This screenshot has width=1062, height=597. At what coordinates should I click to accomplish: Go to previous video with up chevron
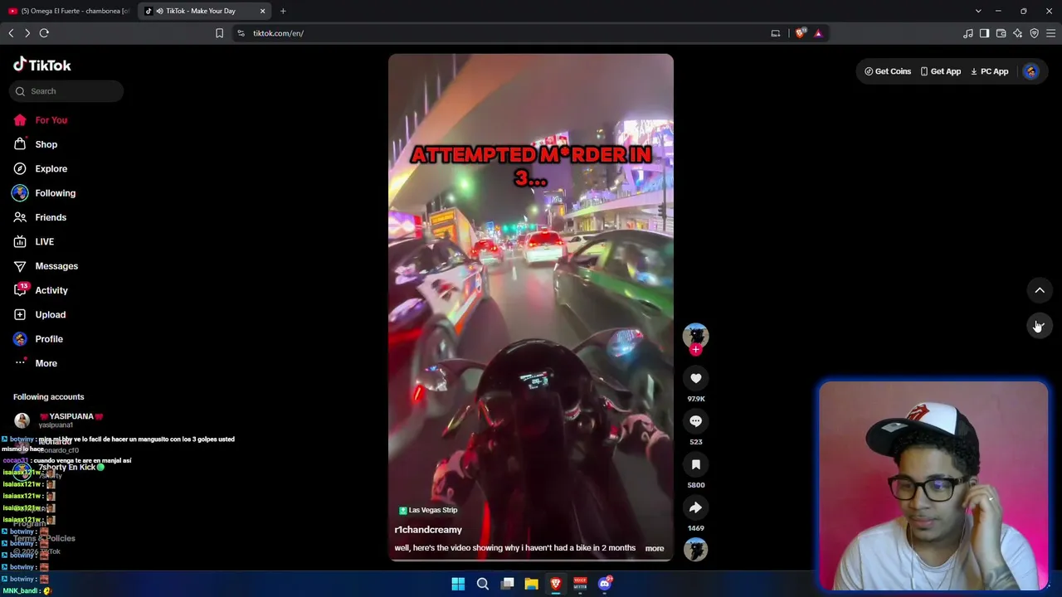1040,290
